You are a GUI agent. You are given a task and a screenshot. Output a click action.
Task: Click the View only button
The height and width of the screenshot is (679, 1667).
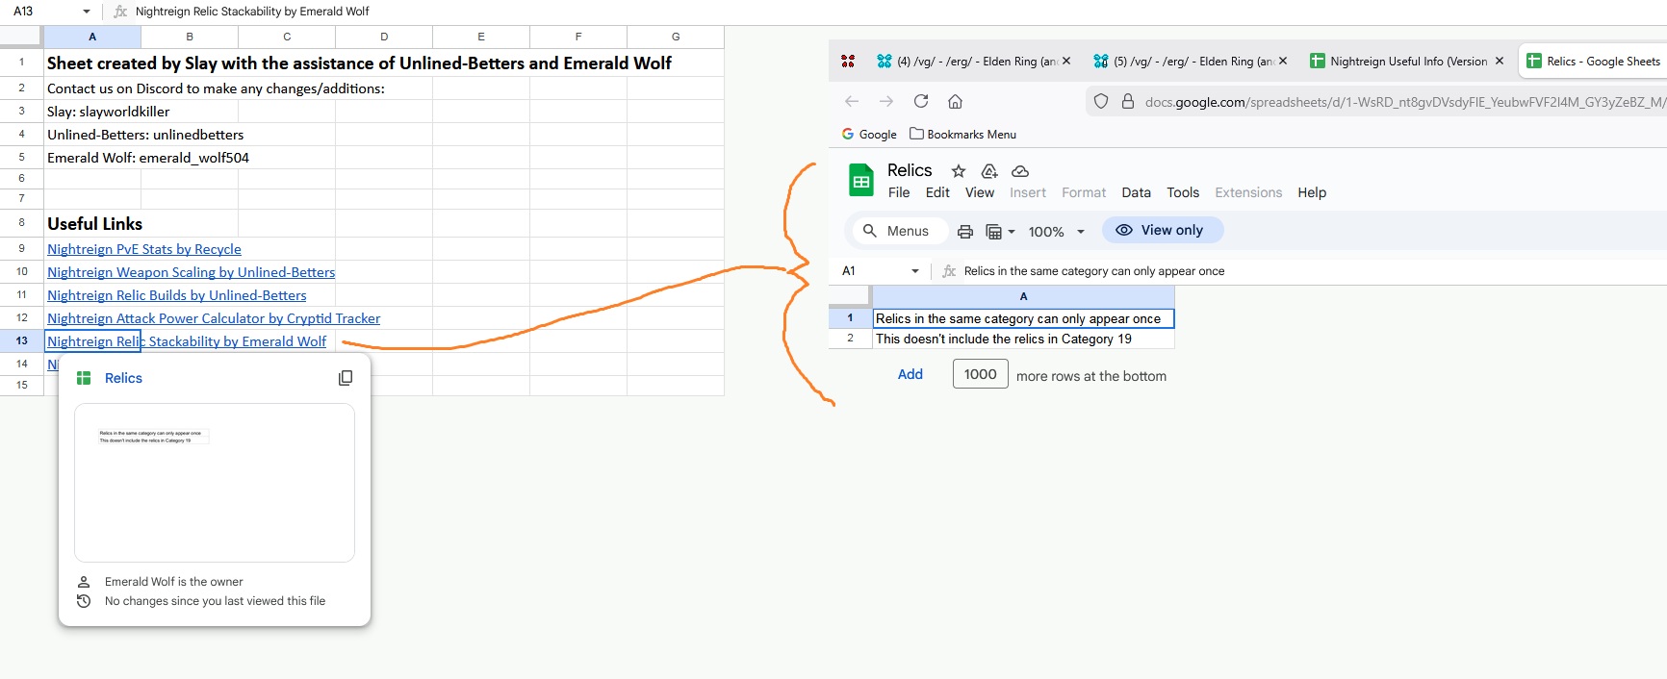[1162, 230]
